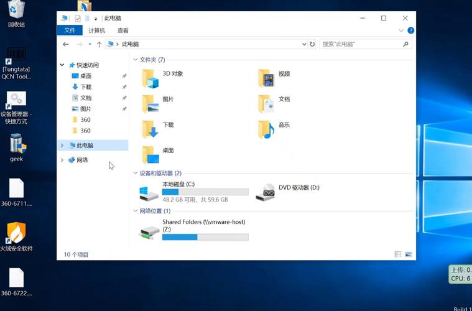Open the 文件 menu tab
Screen dimensions: 472x311
click(70, 30)
